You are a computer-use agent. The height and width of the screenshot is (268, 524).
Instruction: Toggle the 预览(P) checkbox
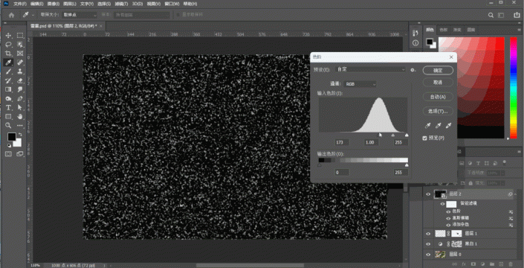424,138
